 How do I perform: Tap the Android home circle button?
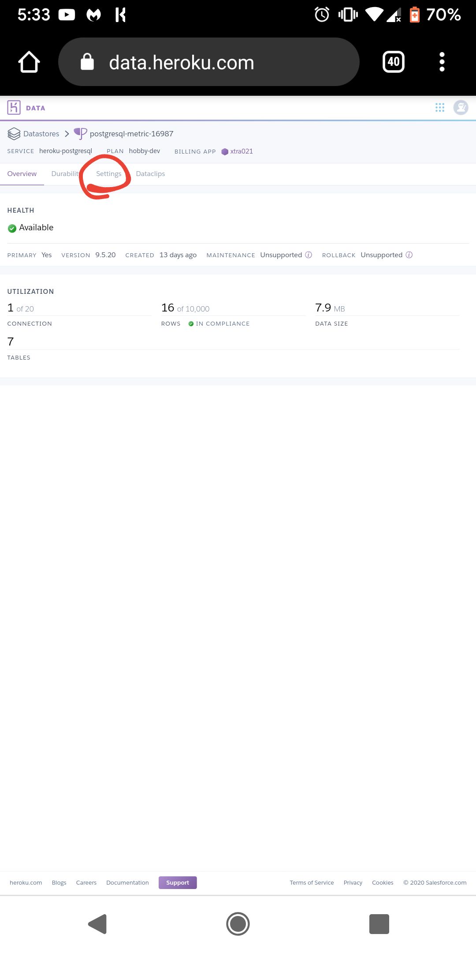[238, 924]
